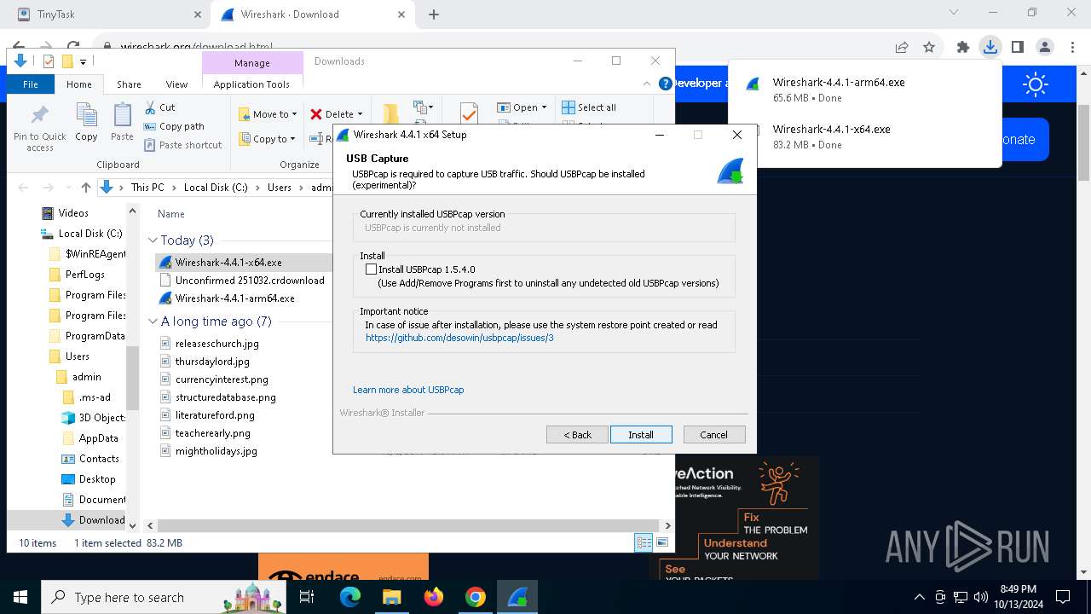Select mightholidays.jpg file

(x=216, y=451)
